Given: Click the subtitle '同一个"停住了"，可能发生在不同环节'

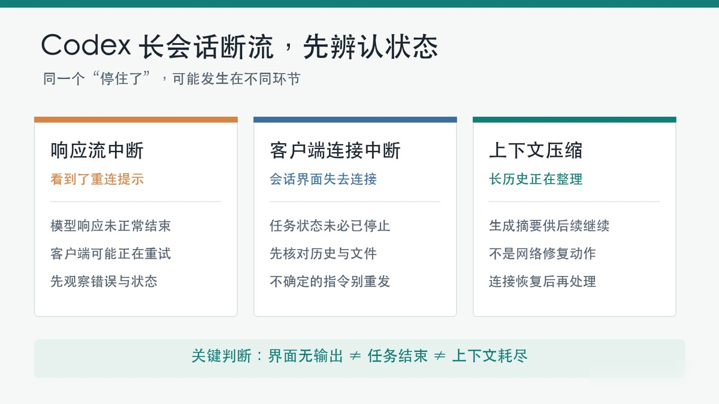Looking at the screenshot, I should click(x=171, y=79).
